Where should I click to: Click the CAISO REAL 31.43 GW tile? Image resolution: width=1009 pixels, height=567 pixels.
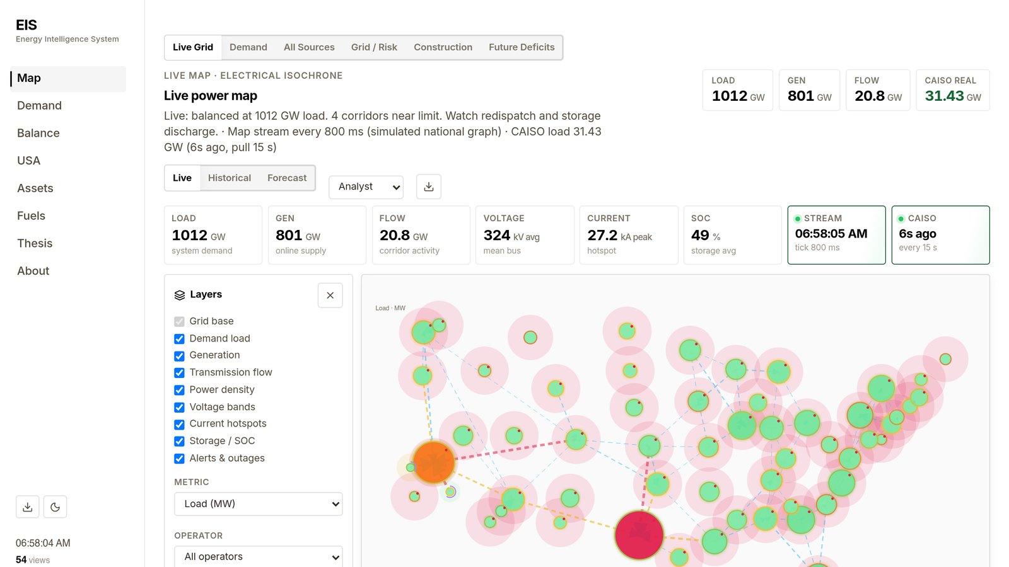point(953,90)
